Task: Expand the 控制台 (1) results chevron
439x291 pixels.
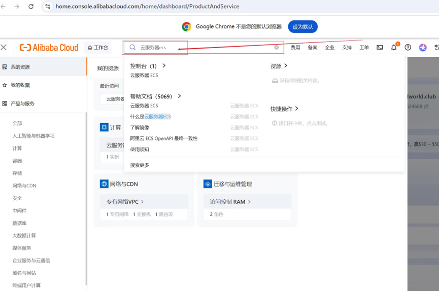Action: tap(164, 65)
